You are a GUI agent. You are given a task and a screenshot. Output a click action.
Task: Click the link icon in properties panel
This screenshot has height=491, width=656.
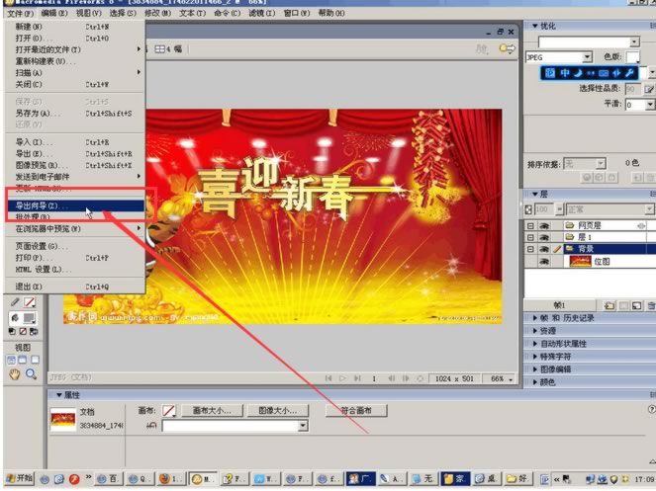(151, 426)
